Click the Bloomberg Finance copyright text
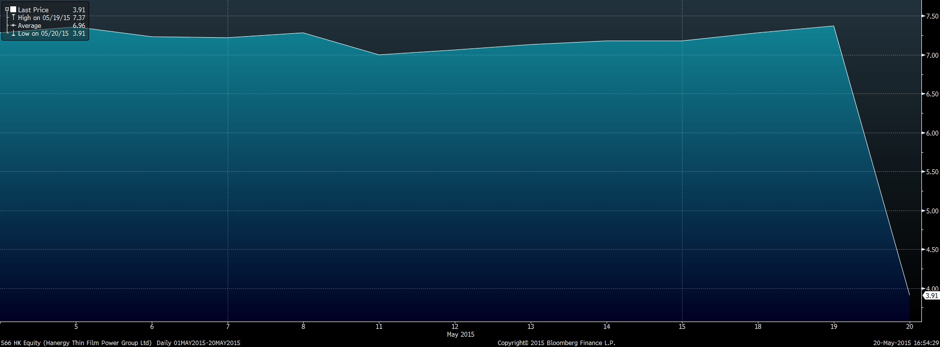 [556, 343]
